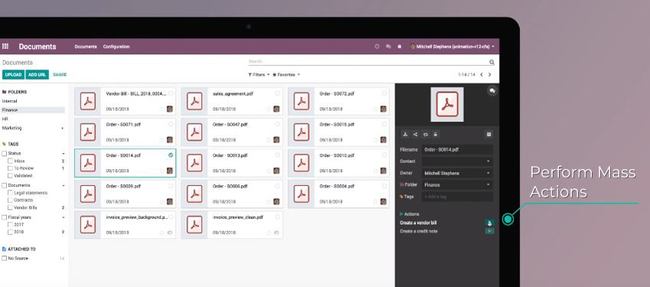650x287 pixels.
Task: Open the Filters dropdown
Action: [x=259, y=75]
